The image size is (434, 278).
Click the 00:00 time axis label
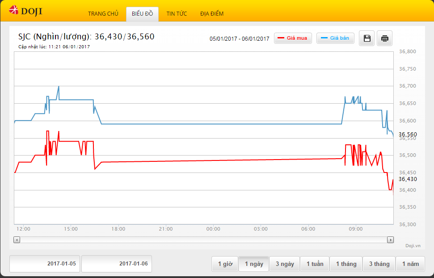click(x=213, y=229)
